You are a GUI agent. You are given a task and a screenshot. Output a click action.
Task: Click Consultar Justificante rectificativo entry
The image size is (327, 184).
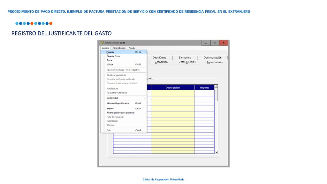click(124, 83)
